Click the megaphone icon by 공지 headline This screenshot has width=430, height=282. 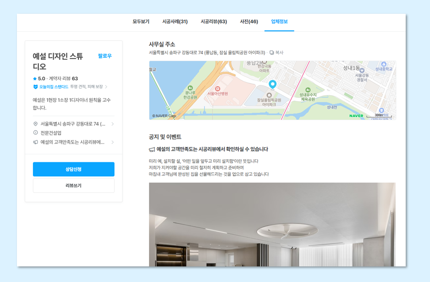coord(152,149)
